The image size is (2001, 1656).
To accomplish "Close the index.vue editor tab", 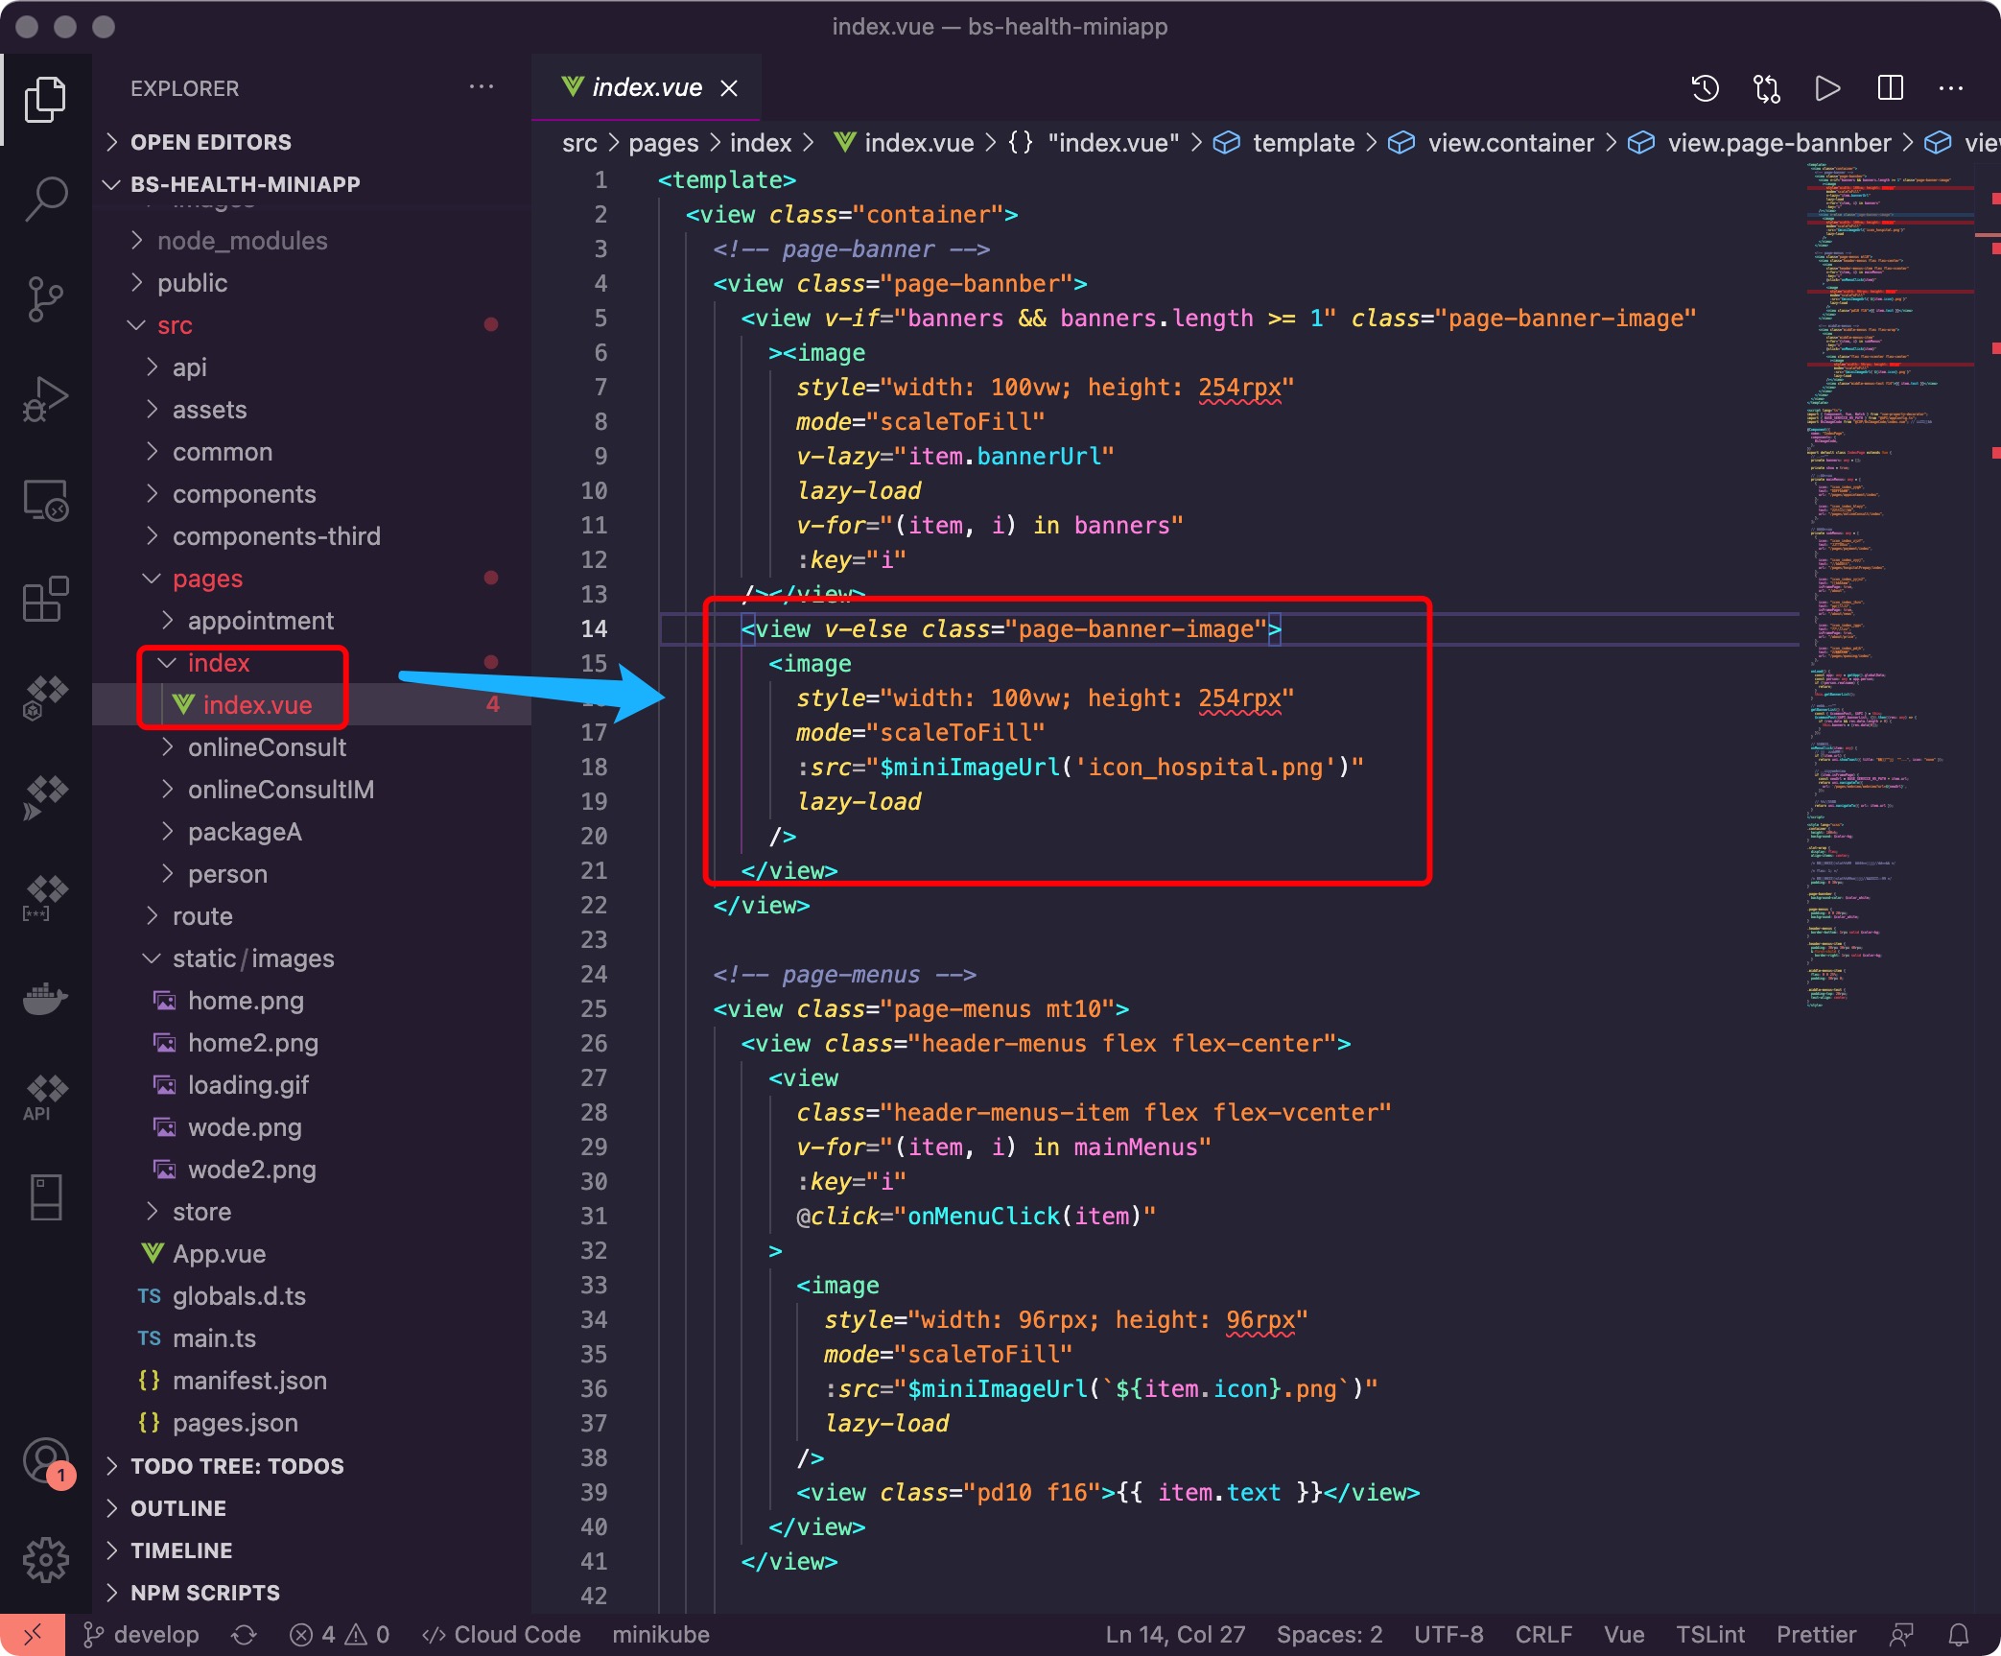I will pyautogui.click(x=729, y=88).
